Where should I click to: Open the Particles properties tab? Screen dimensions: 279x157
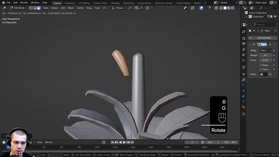click(244, 85)
